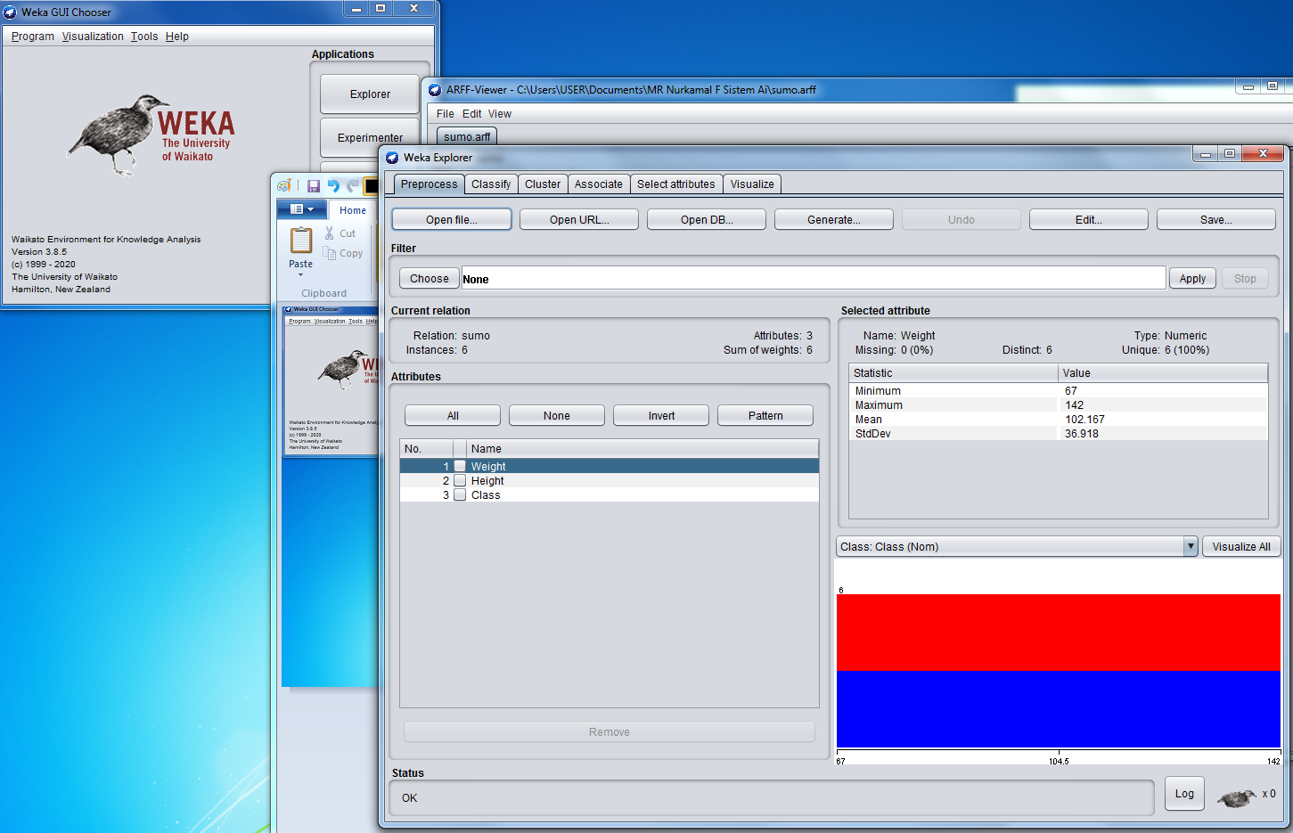Open the Class: Class (Nom) dropdown
1293x833 pixels.
(x=1017, y=546)
